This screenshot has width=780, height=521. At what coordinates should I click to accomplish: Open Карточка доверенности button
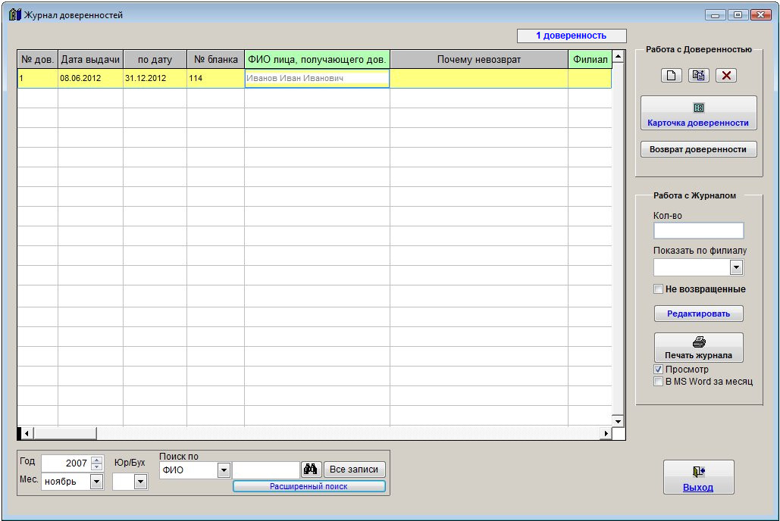[698, 114]
